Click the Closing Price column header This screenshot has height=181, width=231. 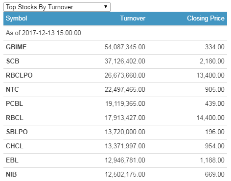coord(206,18)
